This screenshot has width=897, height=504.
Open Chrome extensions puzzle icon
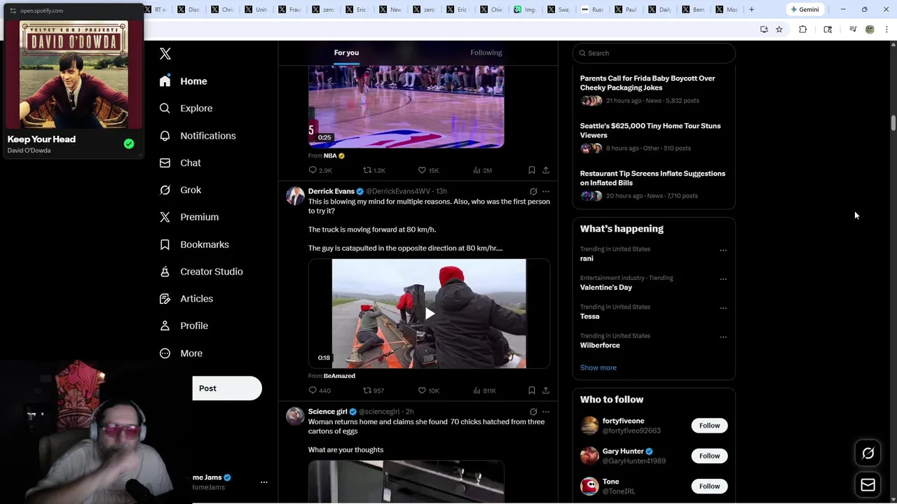(x=803, y=29)
